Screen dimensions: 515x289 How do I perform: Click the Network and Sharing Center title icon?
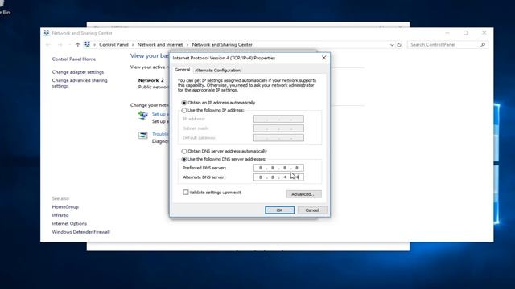pos(47,33)
